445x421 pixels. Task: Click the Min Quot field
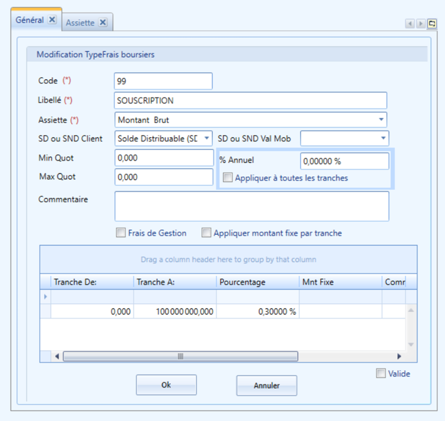[164, 158]
